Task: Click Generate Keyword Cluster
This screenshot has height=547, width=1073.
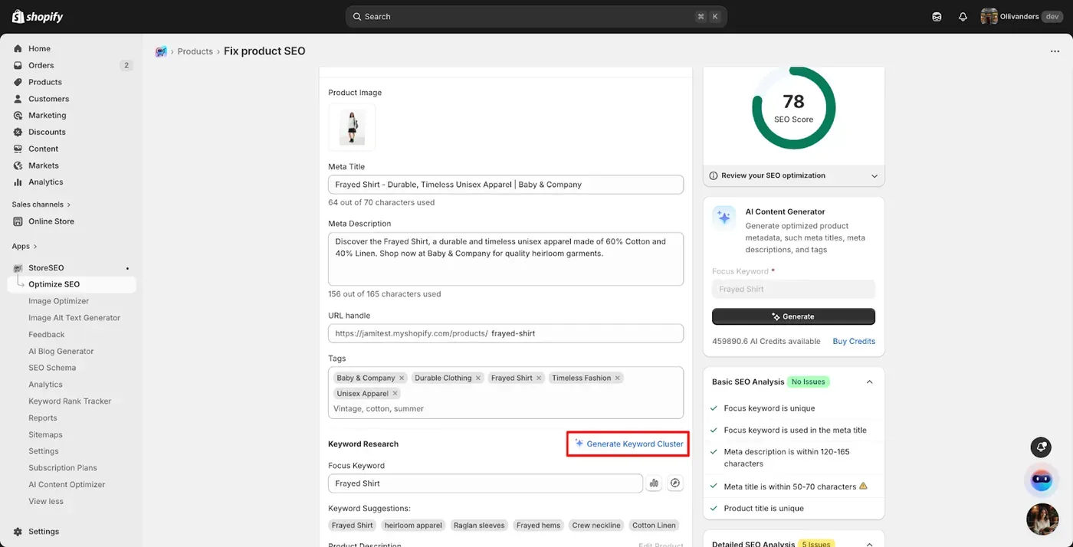Action: [628, 444]
